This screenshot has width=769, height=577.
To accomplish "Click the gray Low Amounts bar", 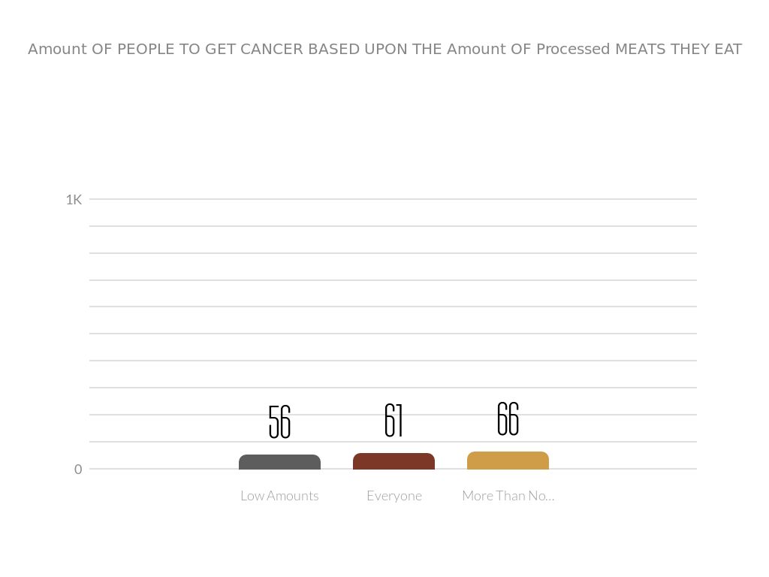I will 279,462.
